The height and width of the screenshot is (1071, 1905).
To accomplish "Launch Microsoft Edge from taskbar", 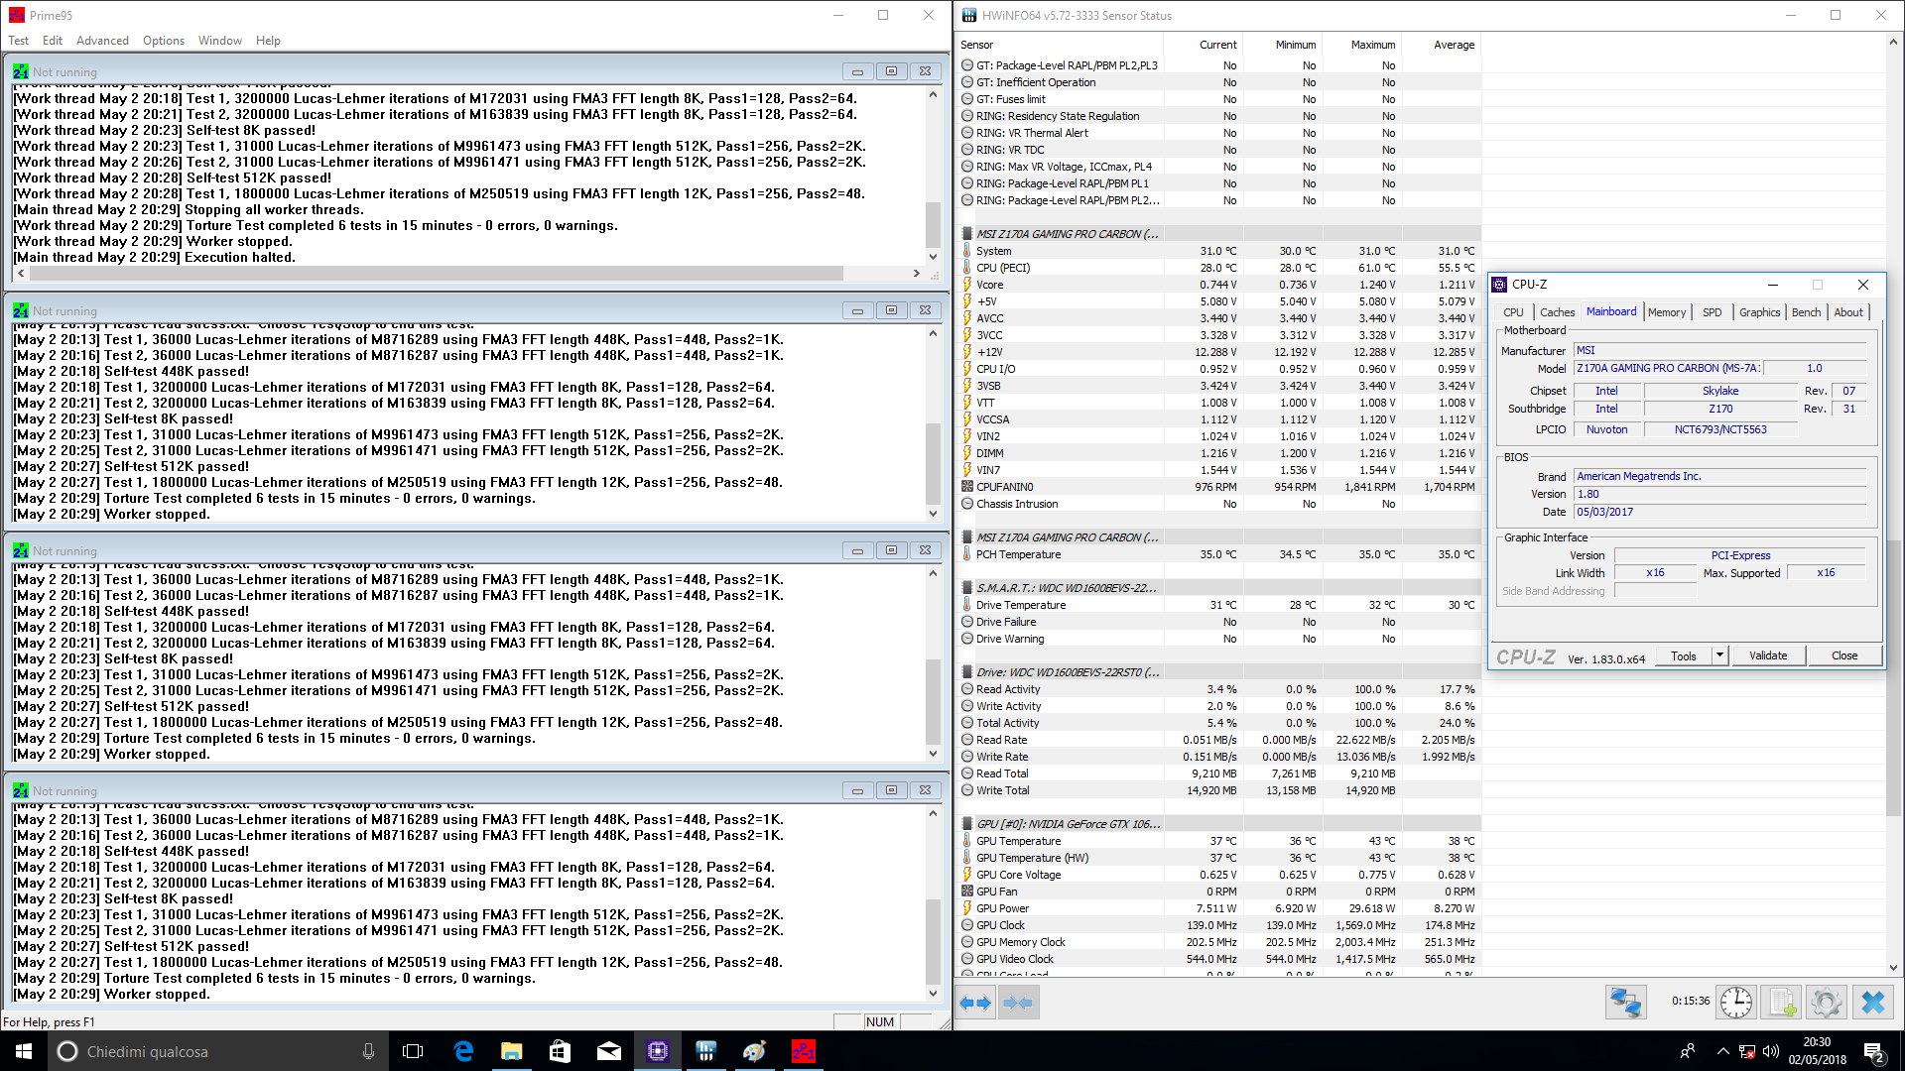I will tap(463, 1051).
